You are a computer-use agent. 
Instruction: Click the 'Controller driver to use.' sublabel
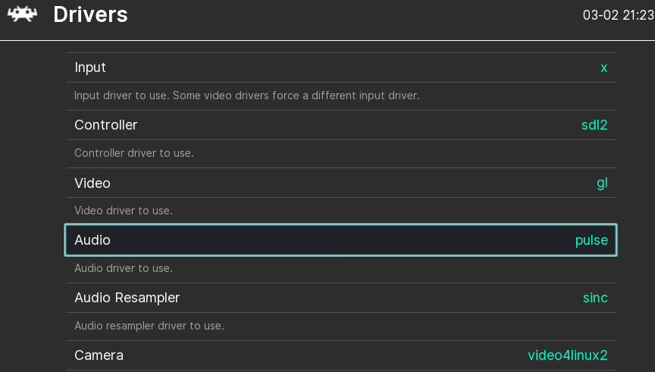134,153
